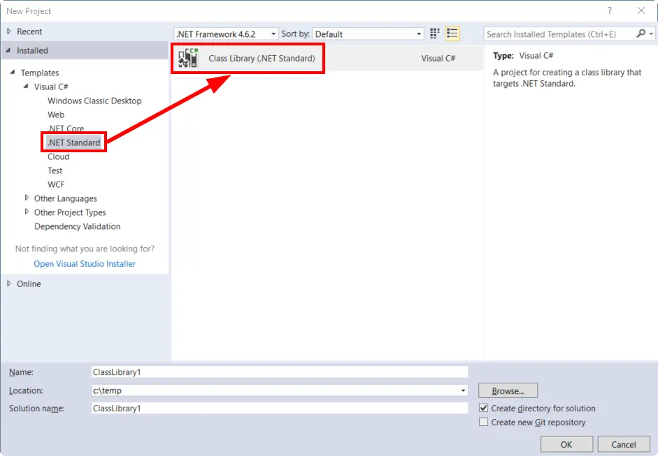
Task: Open the .NET Framework 4.6.2 dropdown
Action: click(x=226, y=34)
